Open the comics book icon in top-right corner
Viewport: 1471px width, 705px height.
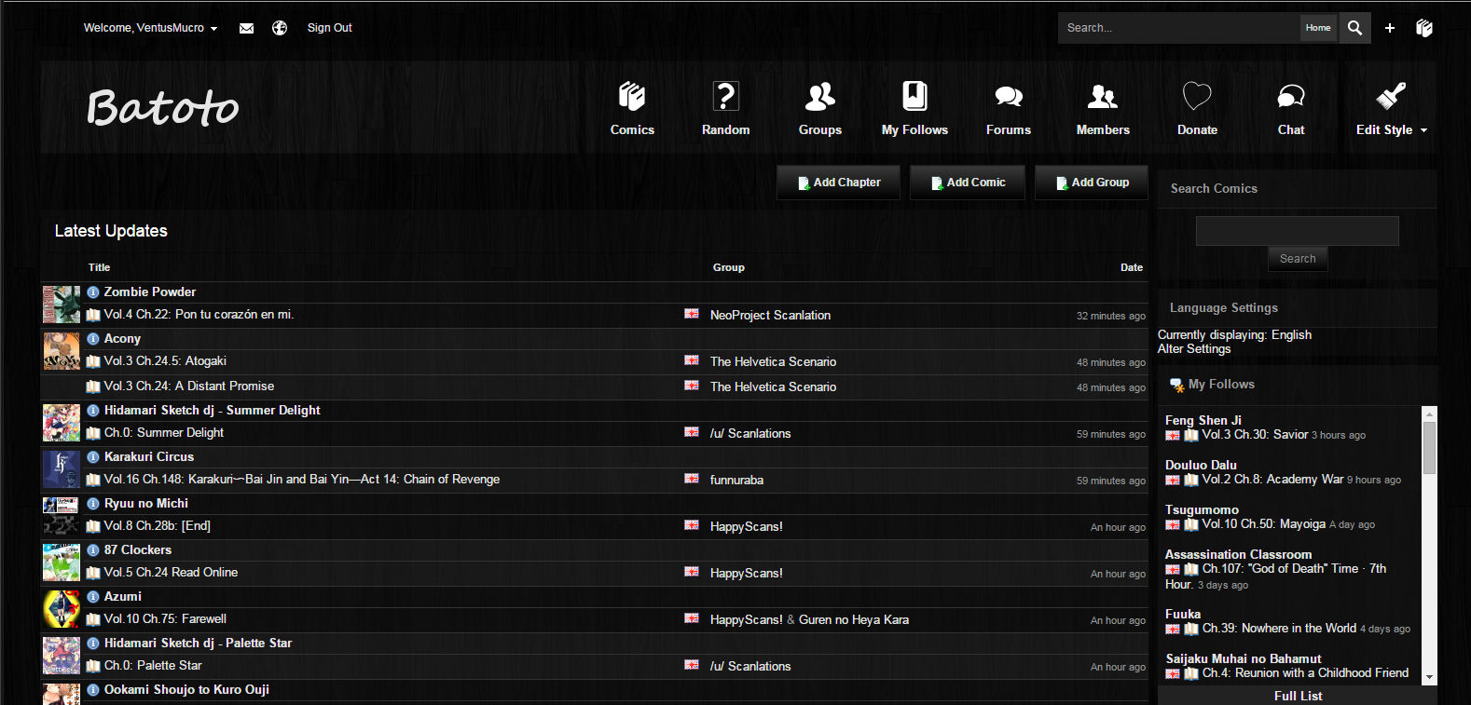(1423, 28)
